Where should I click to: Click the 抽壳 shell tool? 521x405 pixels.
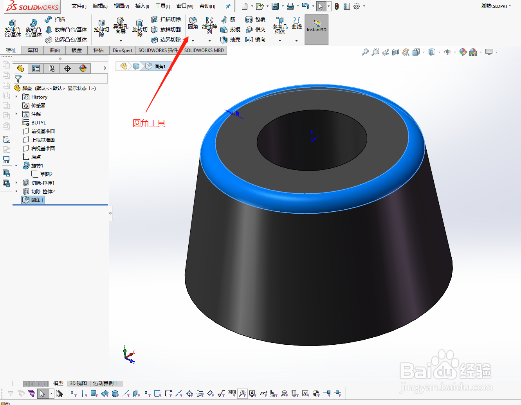tap(231, 40)
